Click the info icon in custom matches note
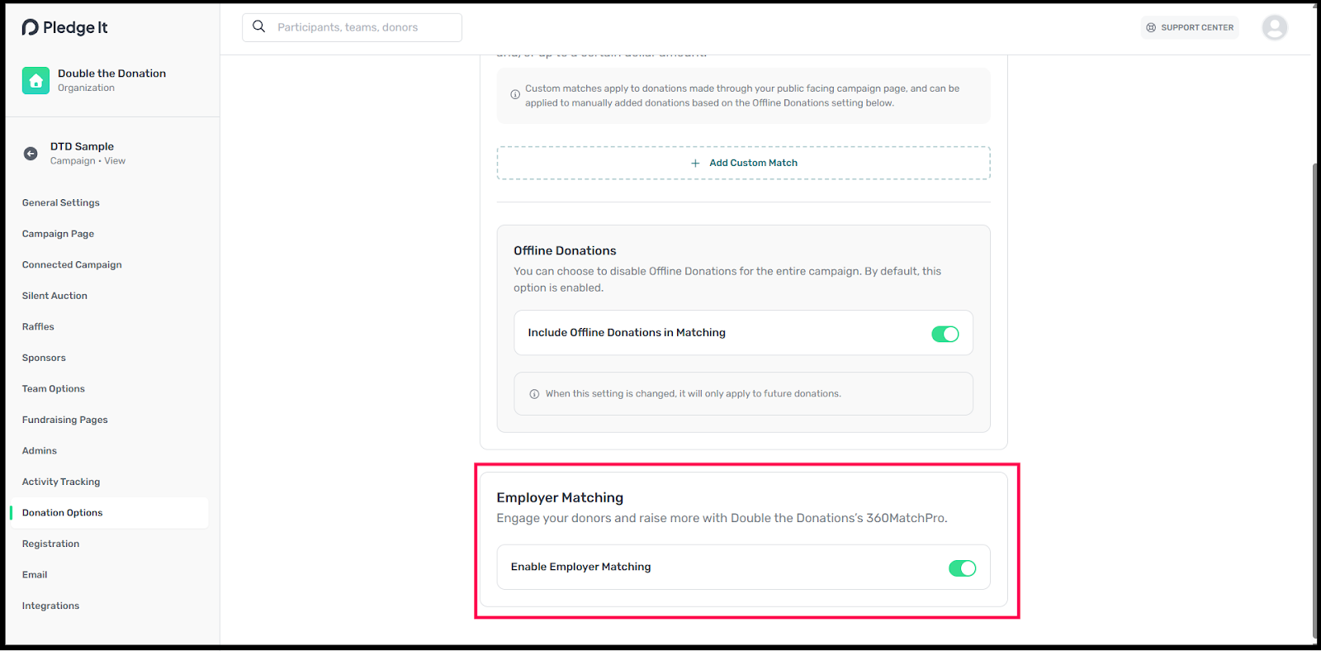1321x651 pixels. (515, 95)
